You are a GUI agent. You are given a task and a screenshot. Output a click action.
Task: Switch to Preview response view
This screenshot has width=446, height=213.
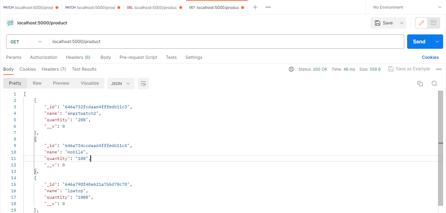pos(61,83)
